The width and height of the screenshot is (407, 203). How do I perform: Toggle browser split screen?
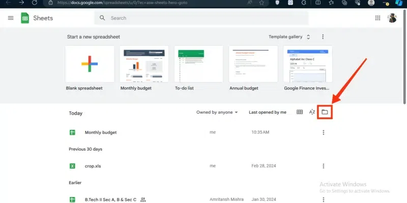(x=317, y=3)
